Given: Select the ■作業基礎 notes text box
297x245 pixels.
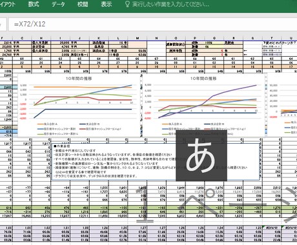Looking at the screenshot, I should pyautogui.click(x=156, y=162).
